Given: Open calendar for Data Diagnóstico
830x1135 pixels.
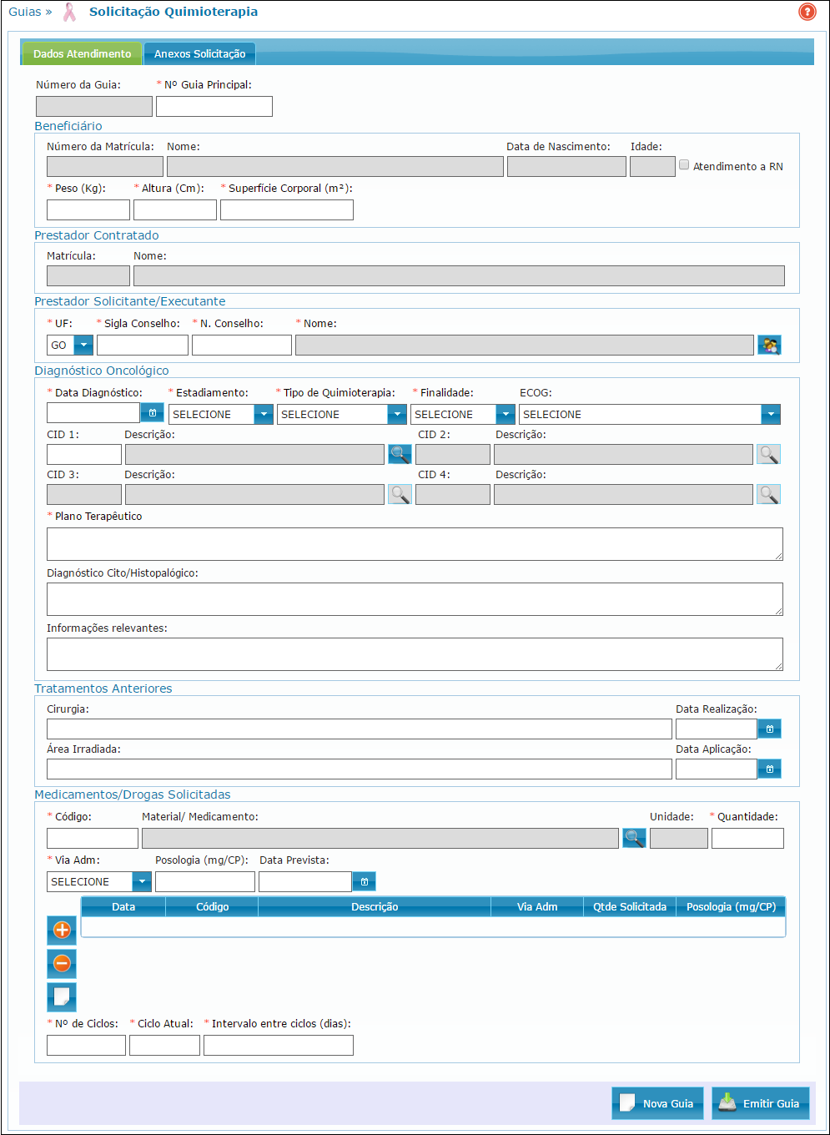Looking at the screenshot, I should [x=152, y=413].
